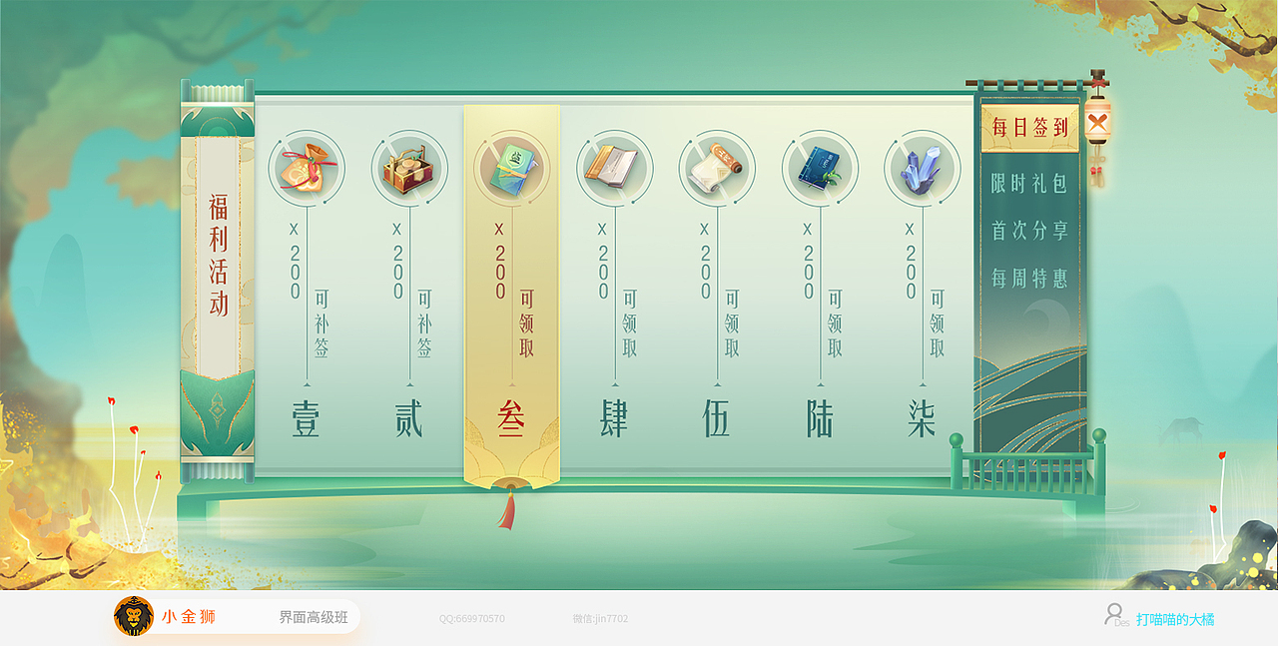Open the green book reward on day 叁
Image resolution: width=1278 pixels, height=646 pixels.
click(x=512, y=168)
